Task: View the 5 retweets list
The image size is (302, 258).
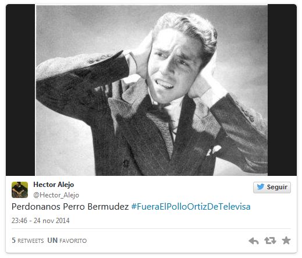Action: pos(28,241)
